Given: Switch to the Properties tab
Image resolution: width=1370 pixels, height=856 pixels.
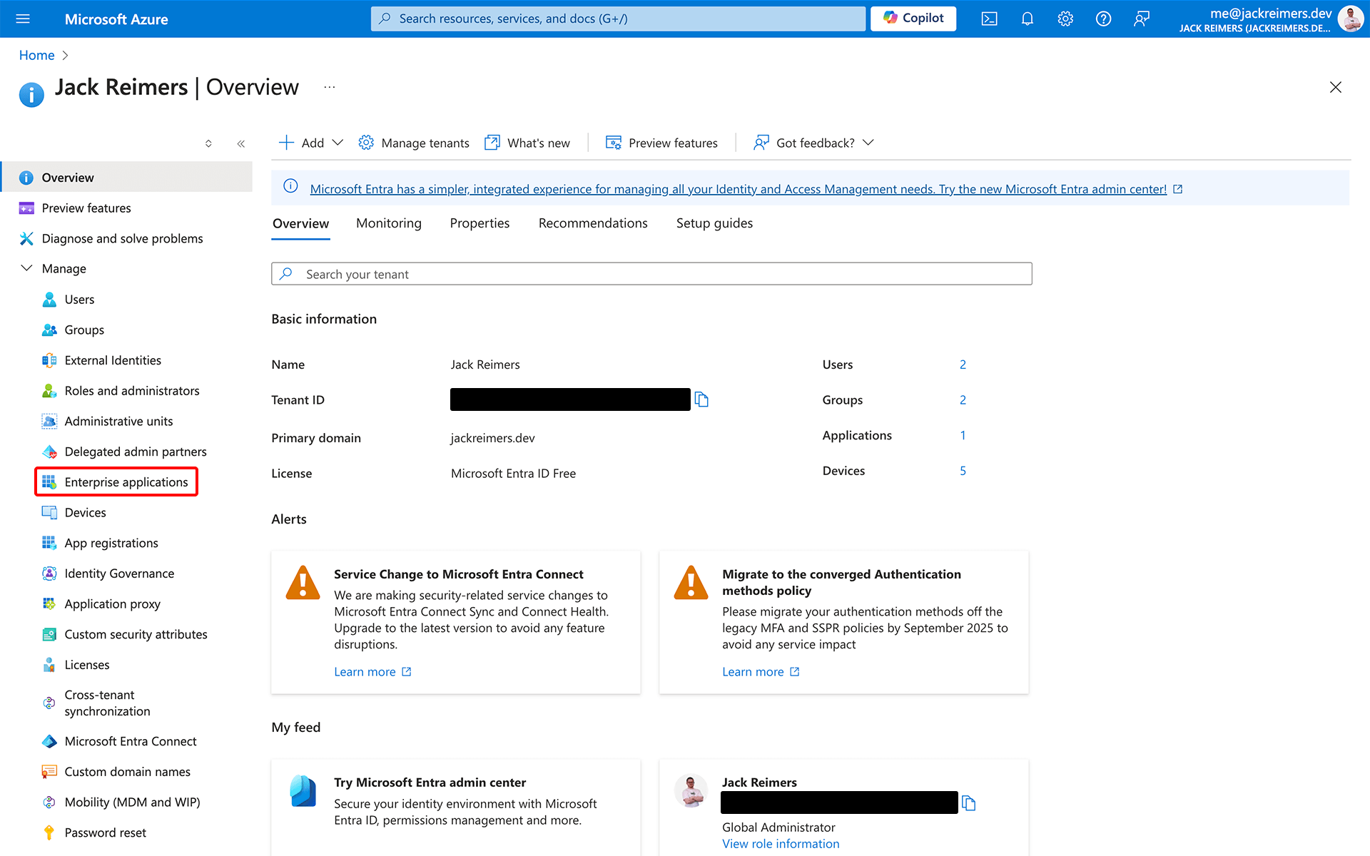Looking at the screenshot, I should (479, 223).
